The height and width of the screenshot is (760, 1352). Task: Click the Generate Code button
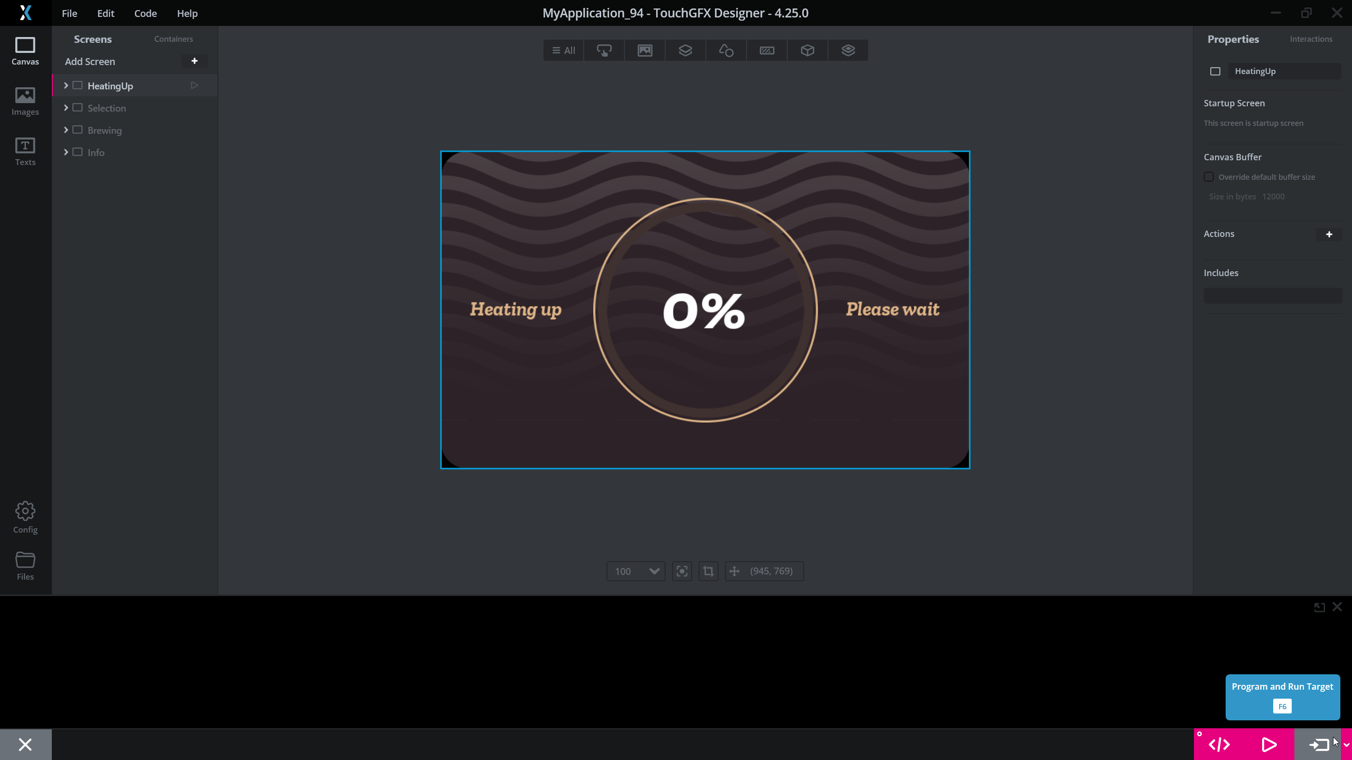tap(1219, 745)
